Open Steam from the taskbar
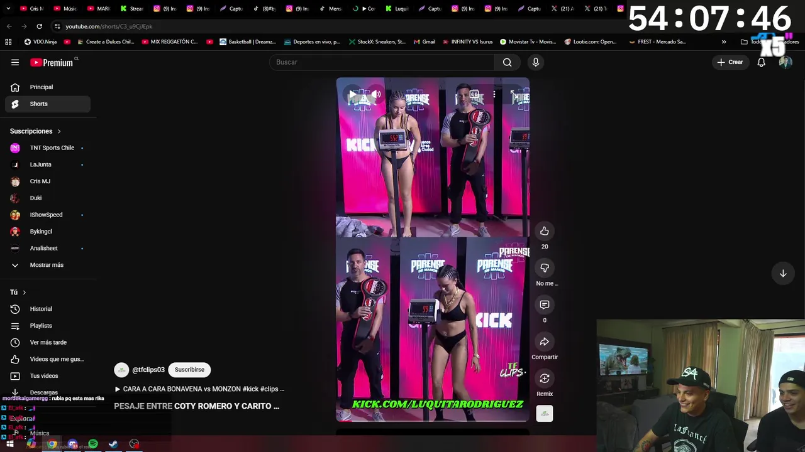Image resolution: width=805 pixels, height=452 pixels. pyautogui.click(x=113, y=444)
